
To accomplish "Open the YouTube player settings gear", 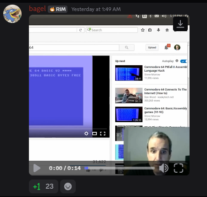I will click(86, 134).
